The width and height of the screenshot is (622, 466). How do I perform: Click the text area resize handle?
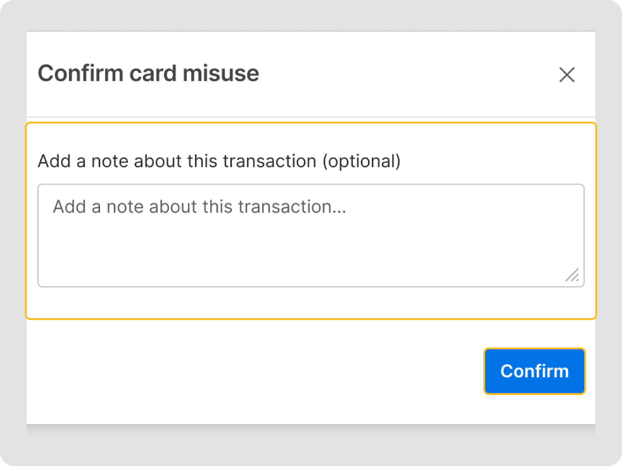(x=572, y=275)
